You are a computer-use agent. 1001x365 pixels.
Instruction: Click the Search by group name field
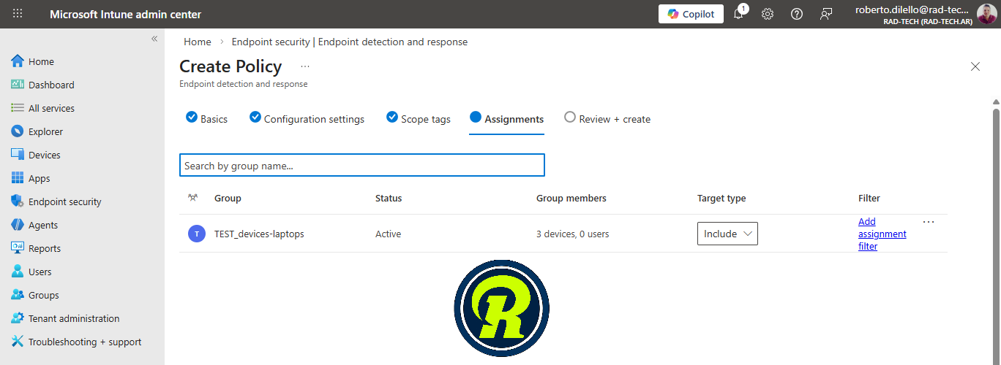tap(361, 166)
